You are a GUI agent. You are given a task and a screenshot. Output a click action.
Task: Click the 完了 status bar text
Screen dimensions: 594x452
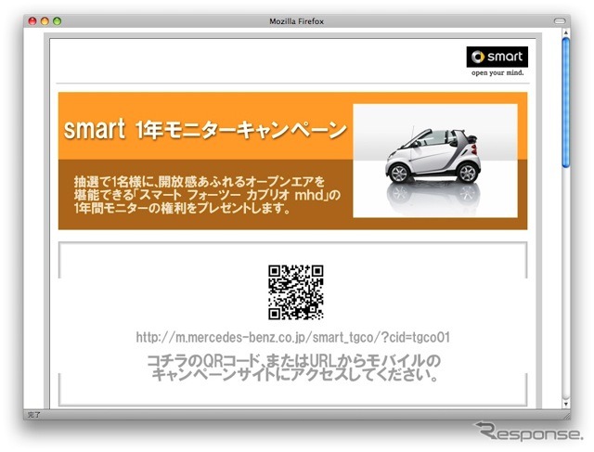tap(34, 415)
